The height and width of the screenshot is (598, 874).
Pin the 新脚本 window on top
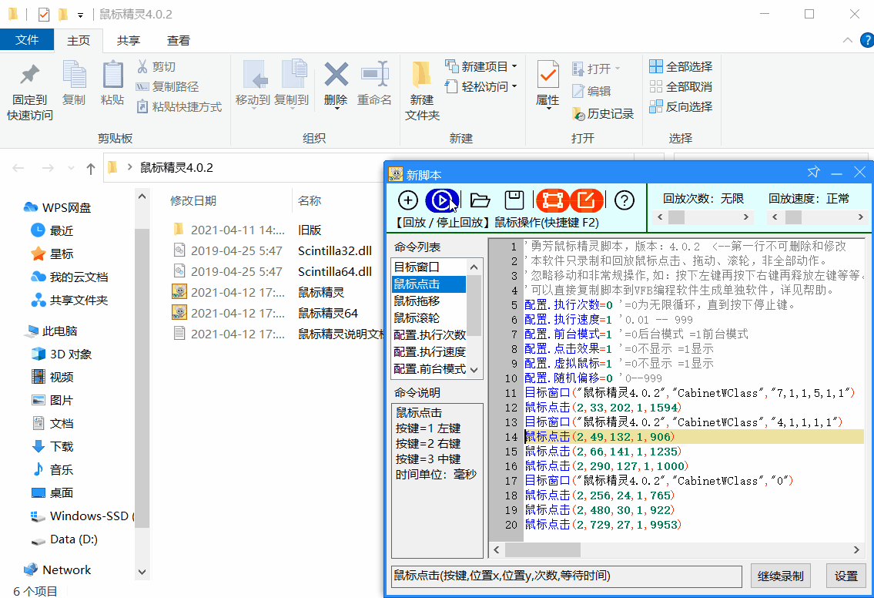point(813,173)
